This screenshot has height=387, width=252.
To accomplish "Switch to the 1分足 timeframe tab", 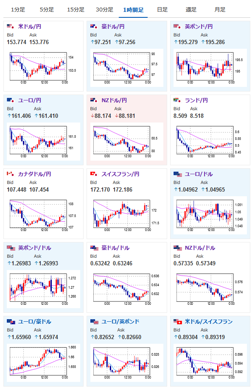I will click(18, 10).
